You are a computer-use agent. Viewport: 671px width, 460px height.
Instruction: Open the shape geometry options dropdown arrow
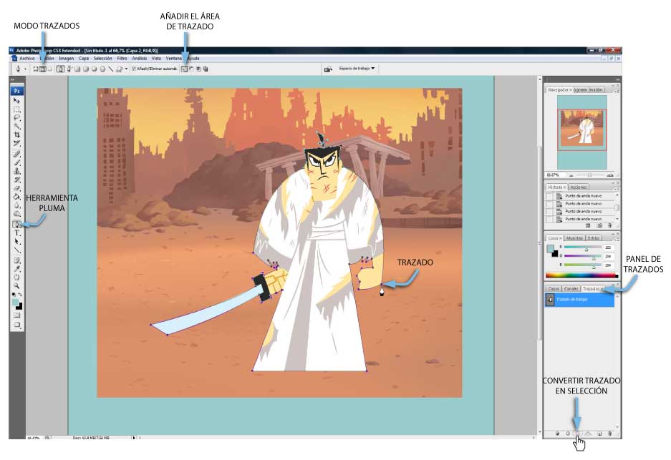click(126, 69)
